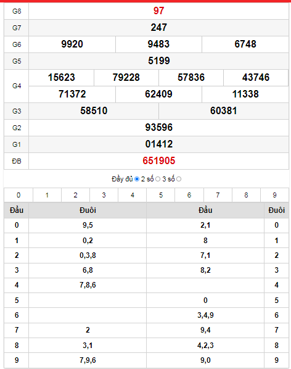
Task: Click the G5 row label
Action: point(17,61)
